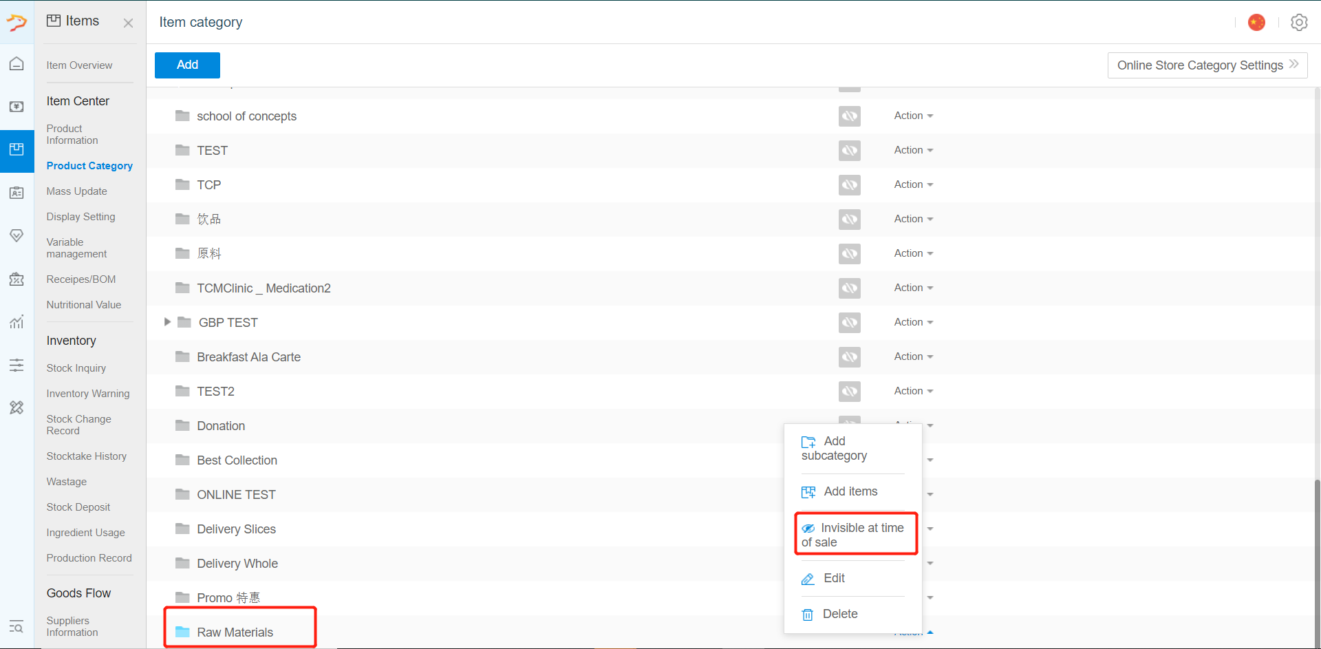Viewport: 1321px width, 649px height.
Task: Toggle visibility for TCP category
Action: [850, 184]
